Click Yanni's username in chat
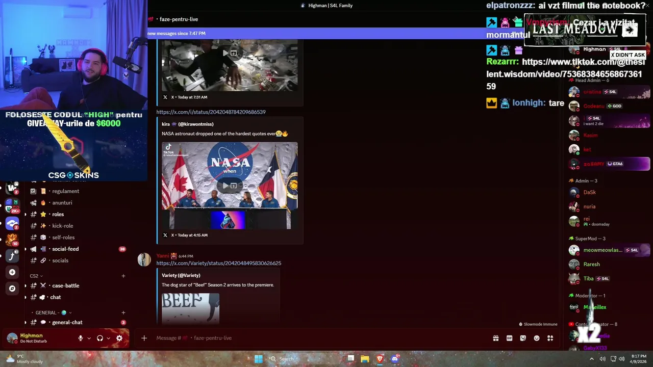Viewport: 653px width, 367px height. click(162, 256)
